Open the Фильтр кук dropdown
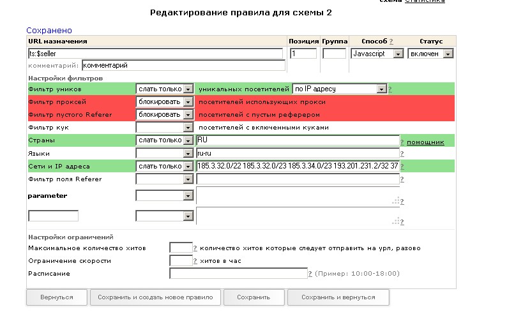The width and height of the screenshot is (523, 328). (165, 128)
